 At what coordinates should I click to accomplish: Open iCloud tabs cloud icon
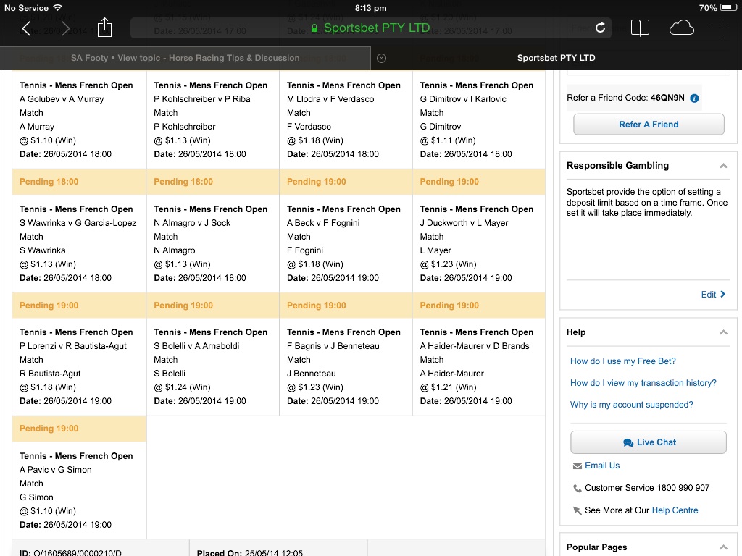coord(681,28)
